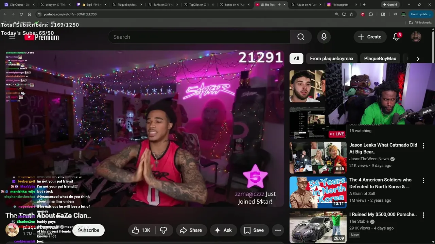Open a new browser tab
The height and width of the screenshot is (244, 435).
pyautogui.click(x=364, y=5)
